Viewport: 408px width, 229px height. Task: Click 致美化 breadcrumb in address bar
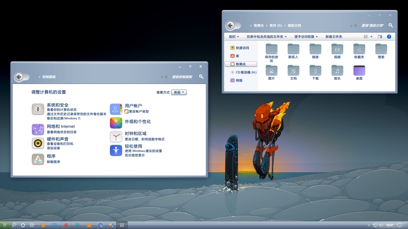259,25
